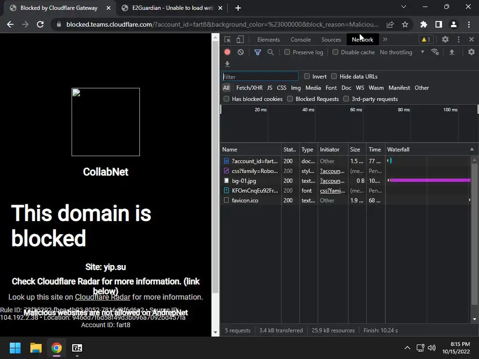Go back to the previous page
Image resolution: width=479 pixels, height=359 pixels.
[x=10, y=24]
